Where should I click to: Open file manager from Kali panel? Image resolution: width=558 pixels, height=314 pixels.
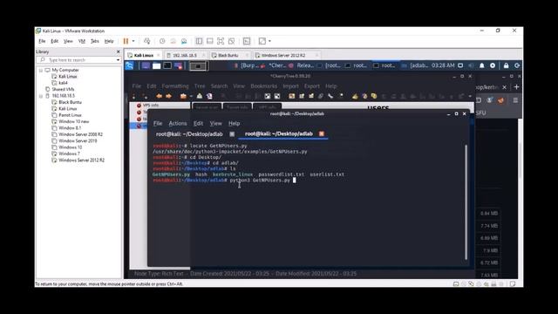157,66
